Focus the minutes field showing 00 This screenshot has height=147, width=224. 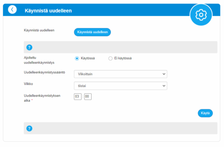pos(88,97)
